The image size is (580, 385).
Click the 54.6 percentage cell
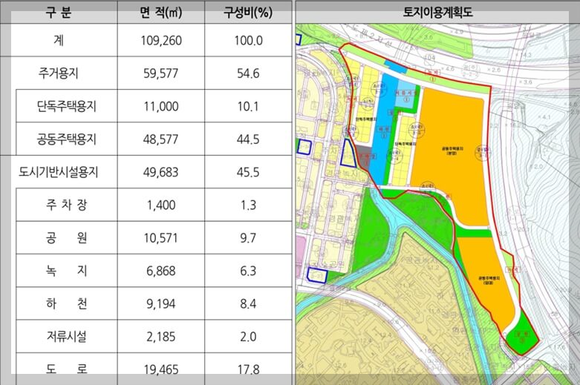(248, 73)
